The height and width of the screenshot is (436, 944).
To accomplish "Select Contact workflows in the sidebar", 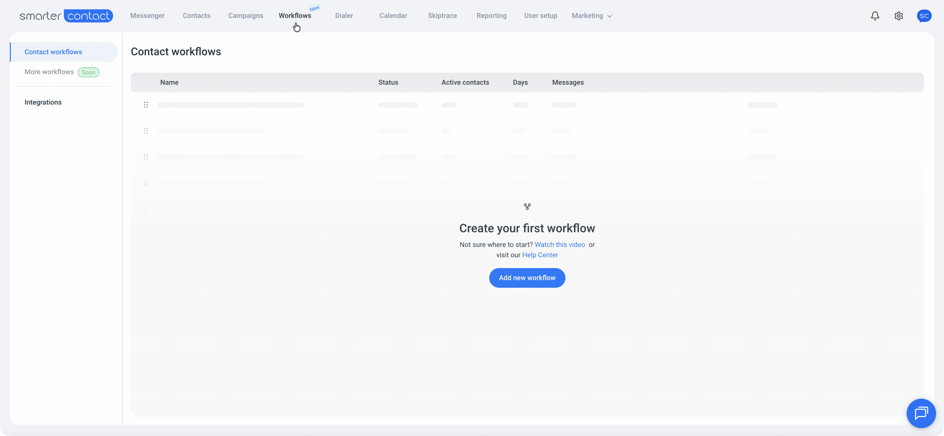I will pos(53,52).
